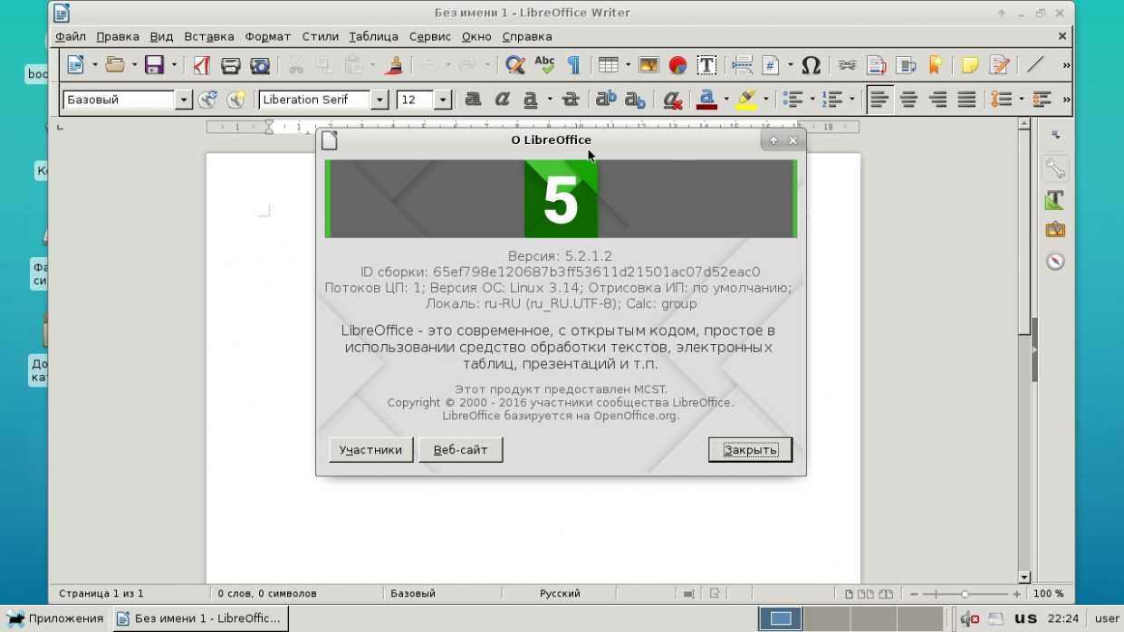Image resolution: width=1124 pixels, height=632 pixels.
Task: Click the Save floppy disk icon
Action: coord(154,65)
